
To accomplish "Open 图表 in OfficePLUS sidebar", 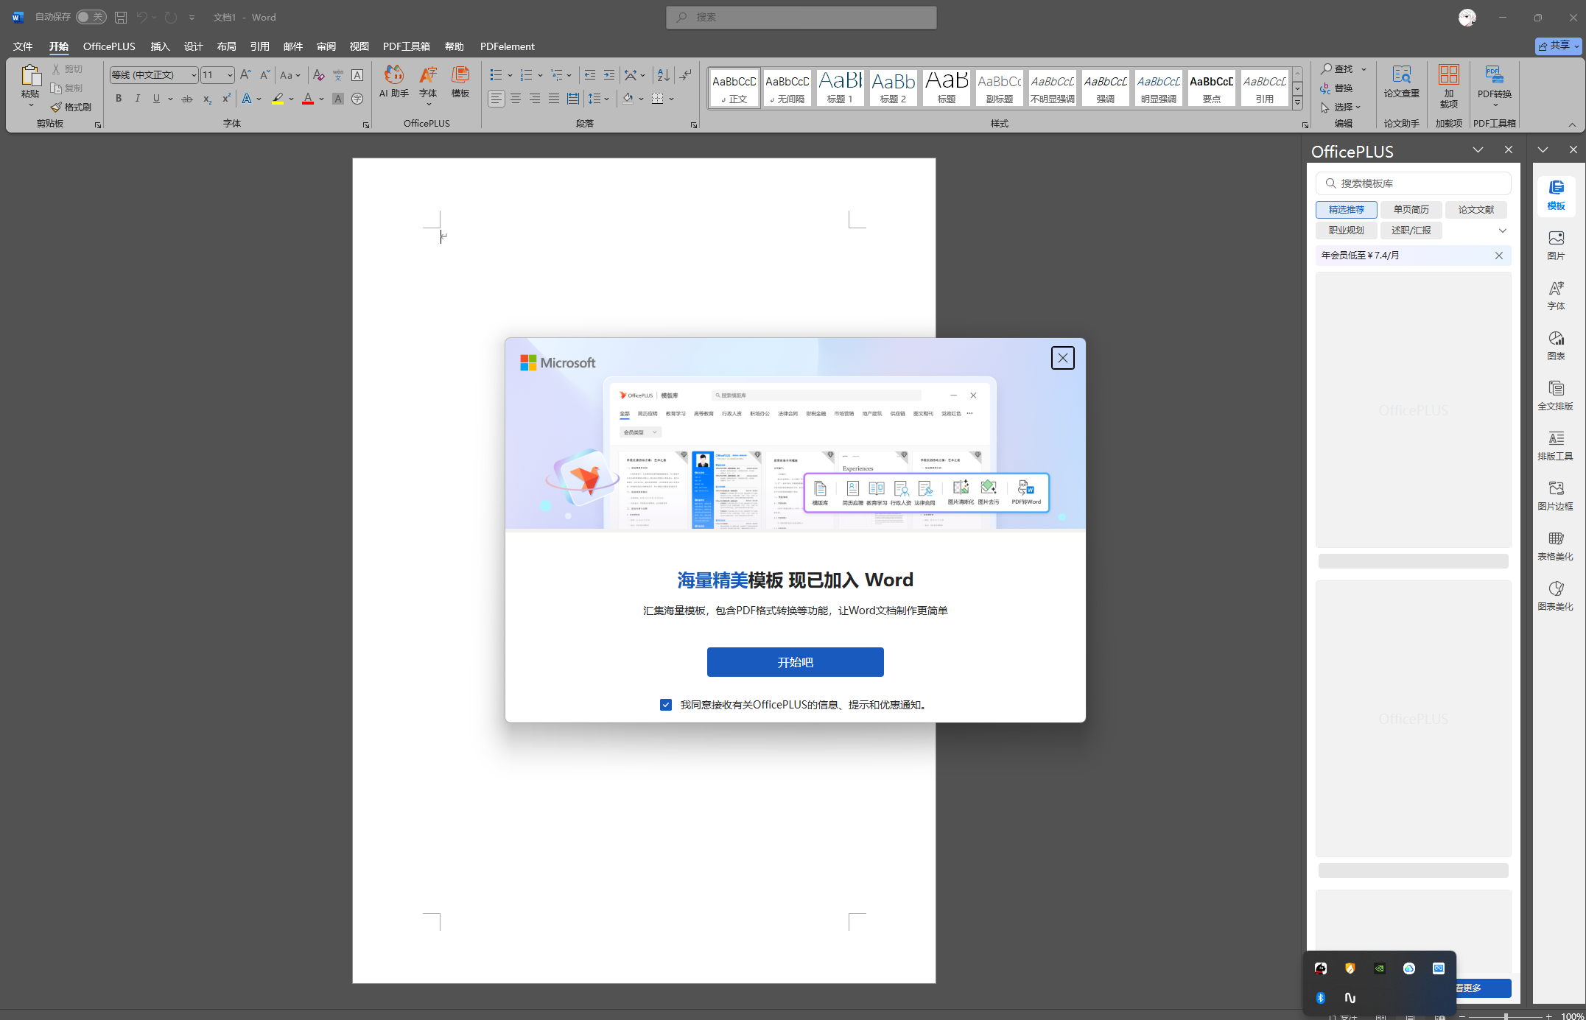I will [x=1556, y=345].
